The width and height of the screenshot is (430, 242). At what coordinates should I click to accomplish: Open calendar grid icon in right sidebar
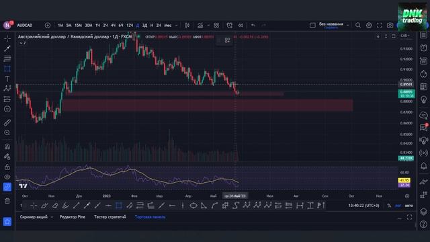coord(424,87)
